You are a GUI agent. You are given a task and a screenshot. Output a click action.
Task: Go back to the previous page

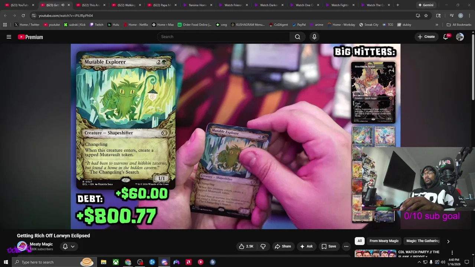pyautogui.click(x=5, y=16)
